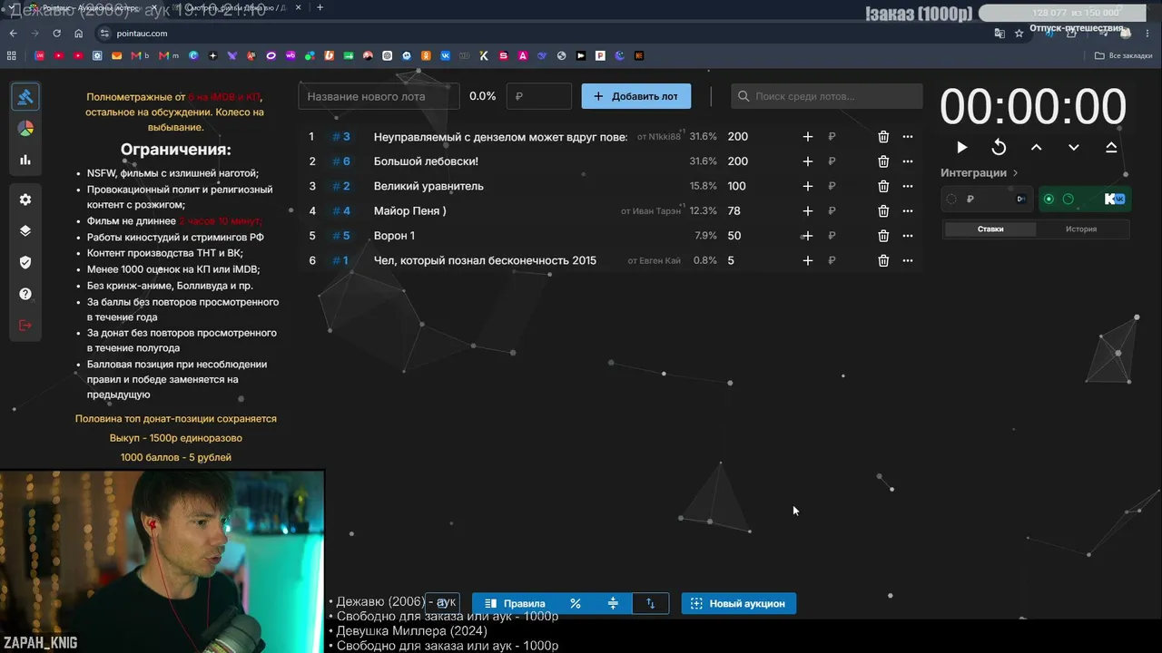Click the divide-lines icon in bottom toolbar

tap(613, 603)
